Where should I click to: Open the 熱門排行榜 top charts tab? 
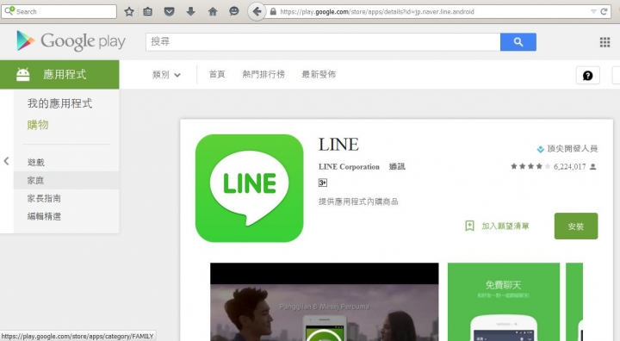[x=263, y=74]
